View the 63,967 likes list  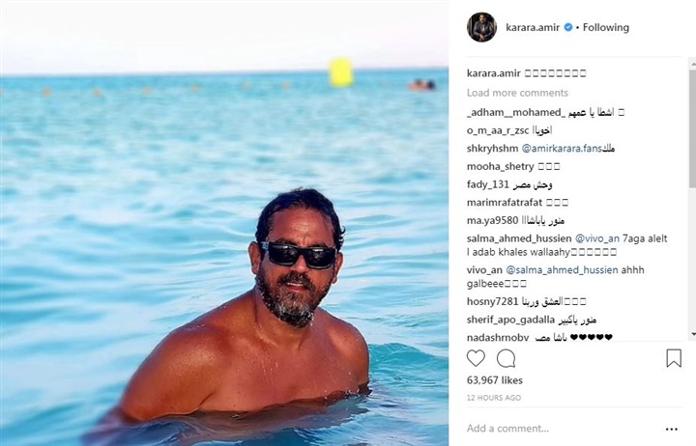pos(495,380)
